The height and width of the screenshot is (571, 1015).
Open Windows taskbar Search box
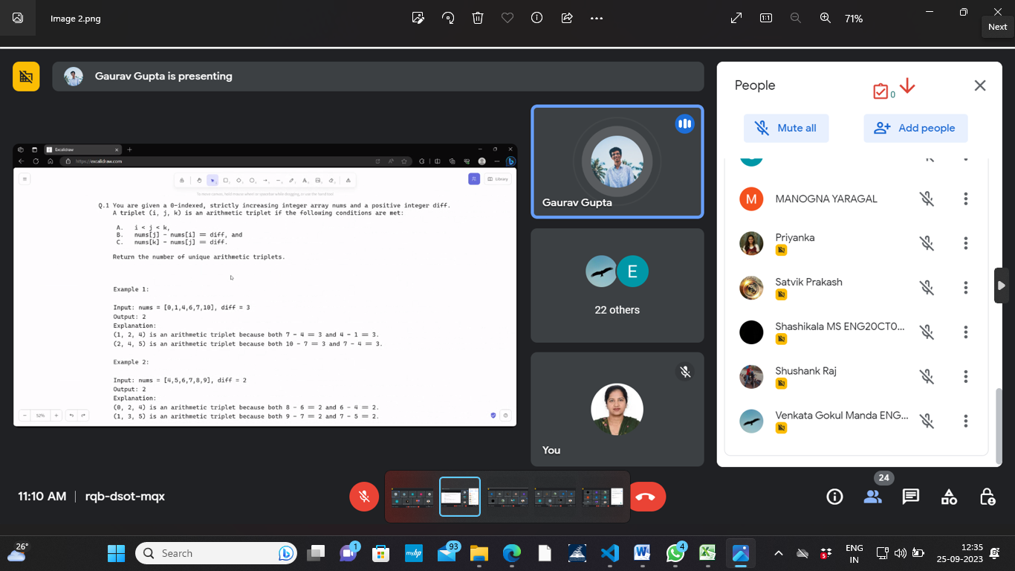(x=215, y=553)
